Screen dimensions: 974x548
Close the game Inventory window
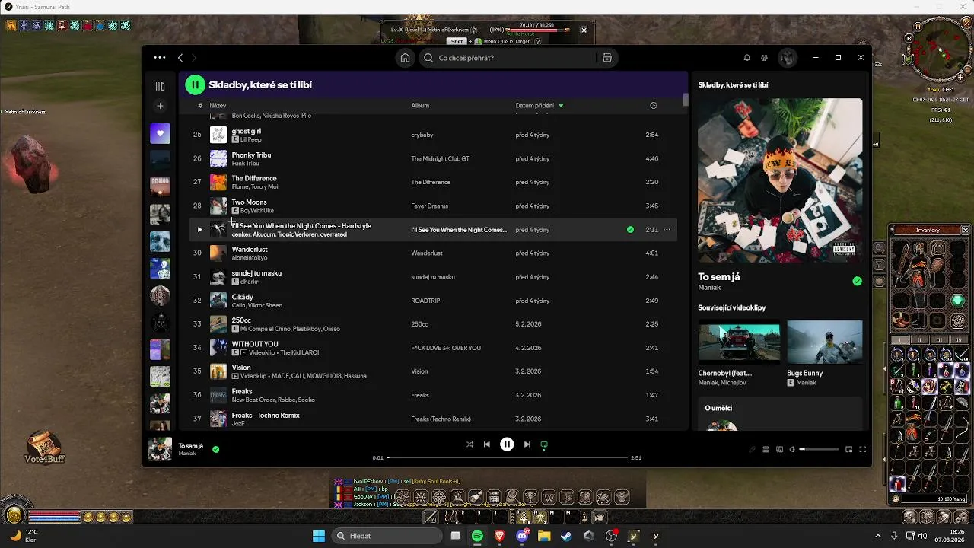click(965, 230)
